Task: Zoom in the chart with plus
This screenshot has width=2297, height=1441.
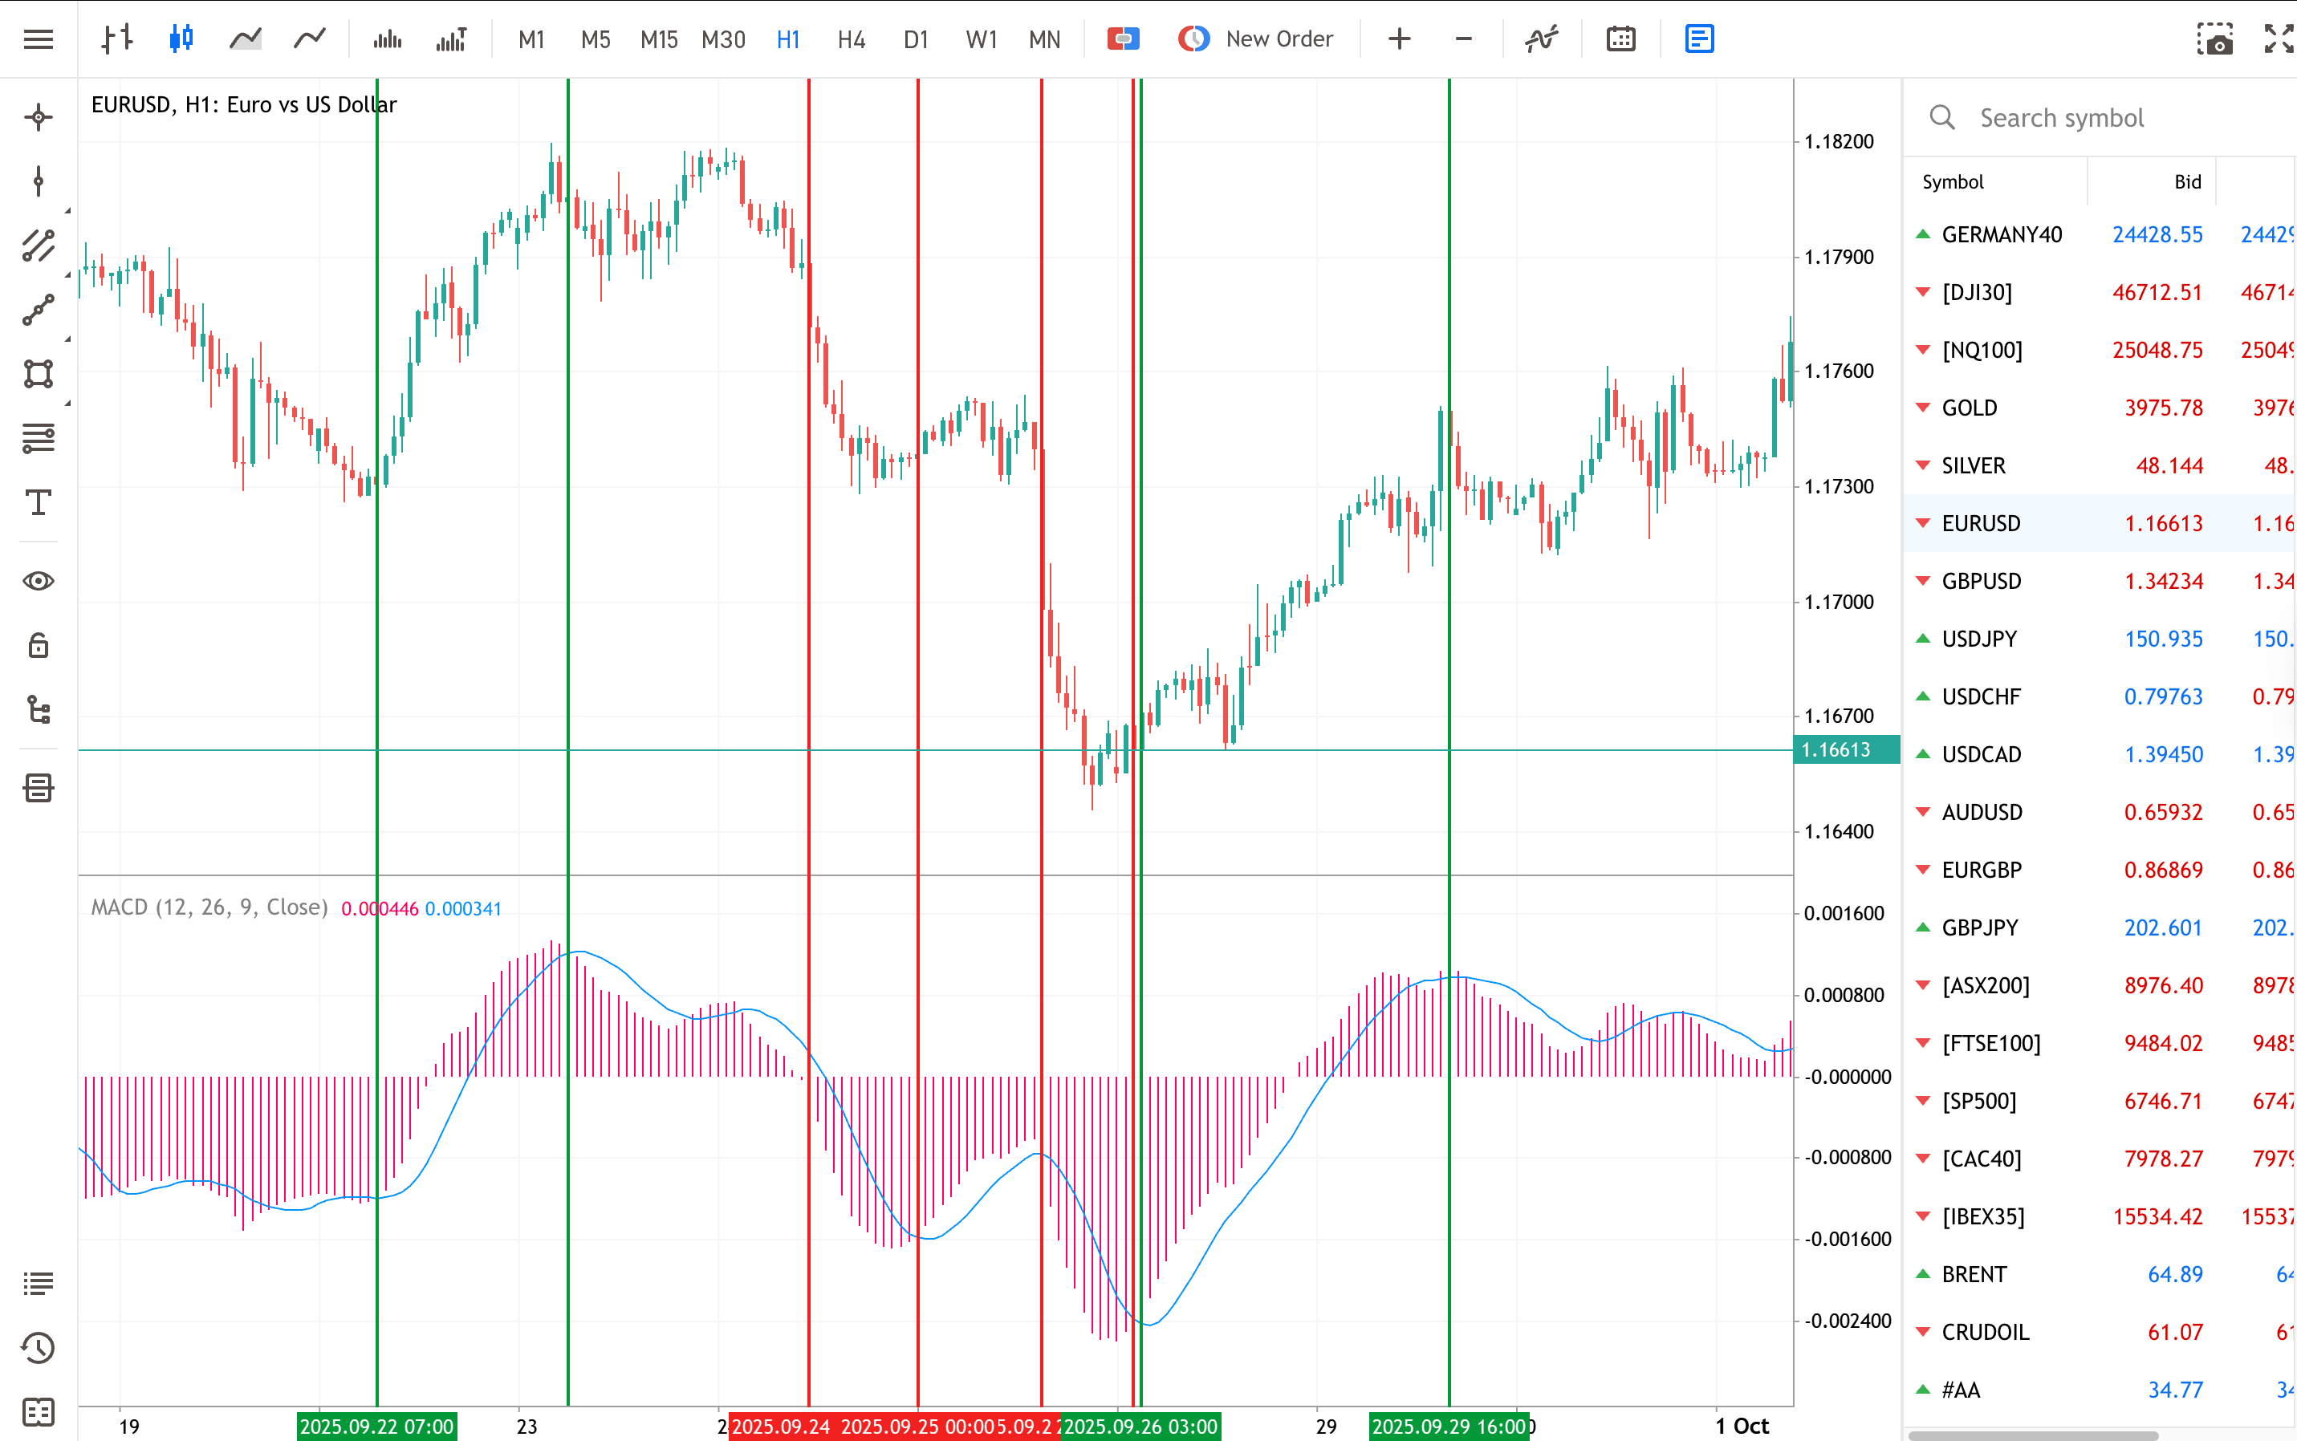Action: pyautogui.click(x=1399, y=39)
